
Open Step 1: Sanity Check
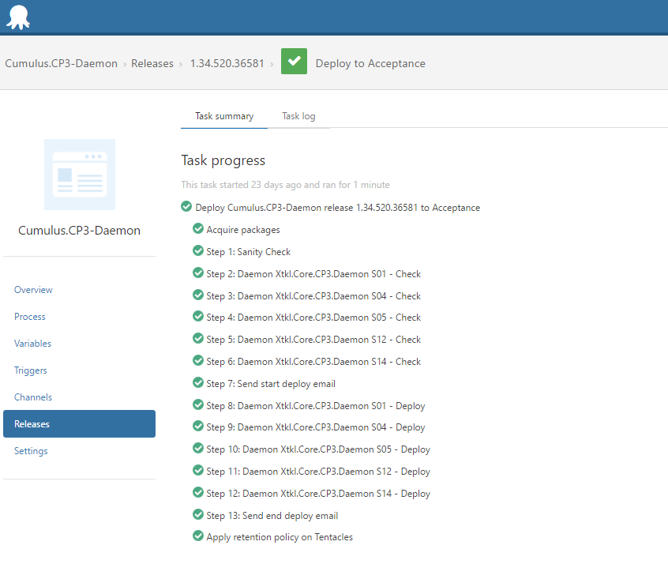pyautogui.click(x=249, y=252)
